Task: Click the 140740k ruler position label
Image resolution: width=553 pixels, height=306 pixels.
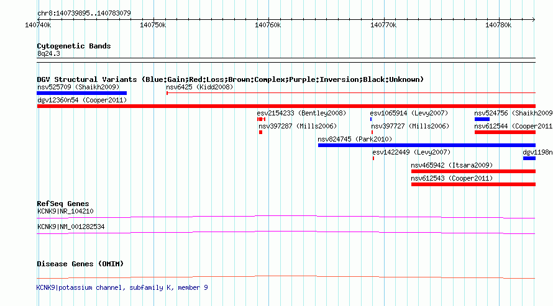Action: [x=38, y=25]
